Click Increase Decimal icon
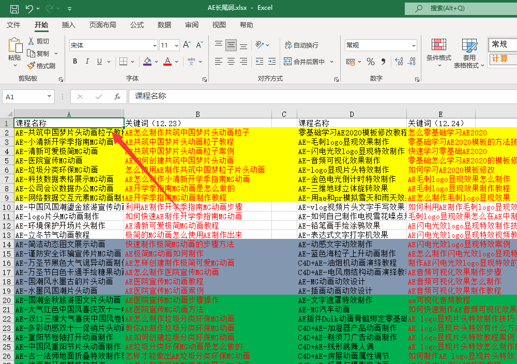The image size is (517, 364). [399, 62]
